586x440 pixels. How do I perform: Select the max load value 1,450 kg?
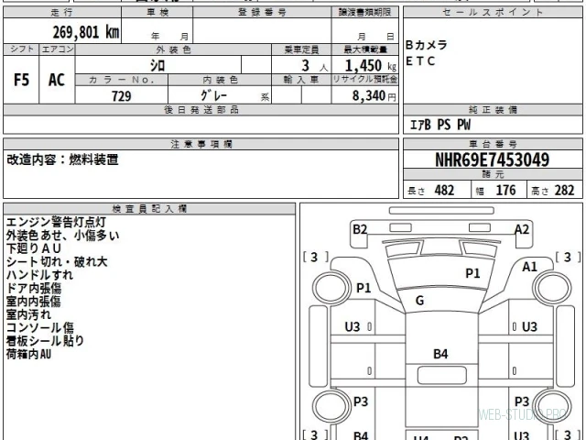point(370,66)
